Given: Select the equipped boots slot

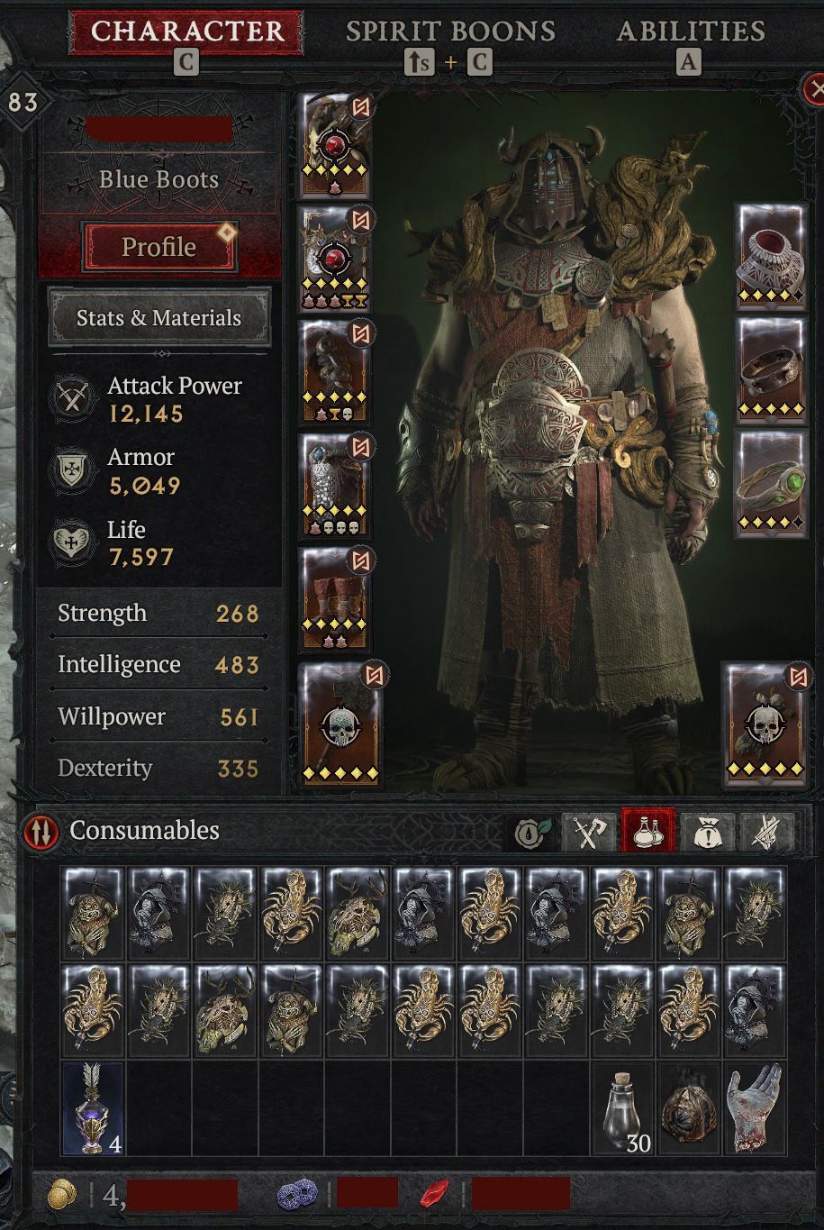Looking at the screenshot, I should pyautogui.click(x=336, y=599).
